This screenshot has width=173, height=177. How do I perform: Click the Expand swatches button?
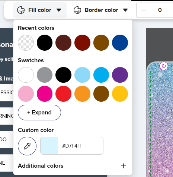[x=39, y=113]
